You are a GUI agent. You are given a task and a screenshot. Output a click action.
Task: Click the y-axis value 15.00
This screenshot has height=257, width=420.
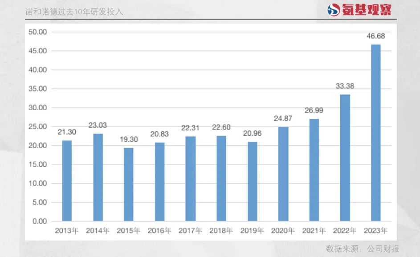[38, 165]
